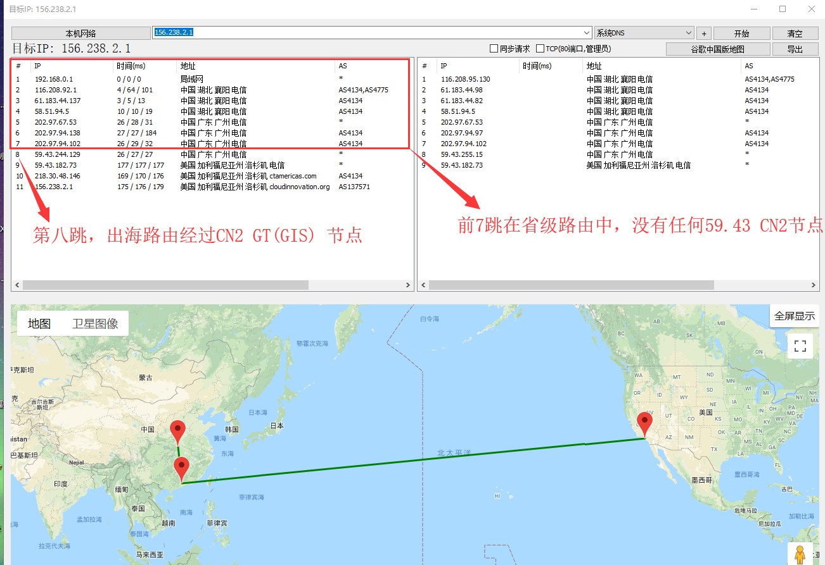
Task: Select left row 116.208.92.1
Action: tap(212, 90)
